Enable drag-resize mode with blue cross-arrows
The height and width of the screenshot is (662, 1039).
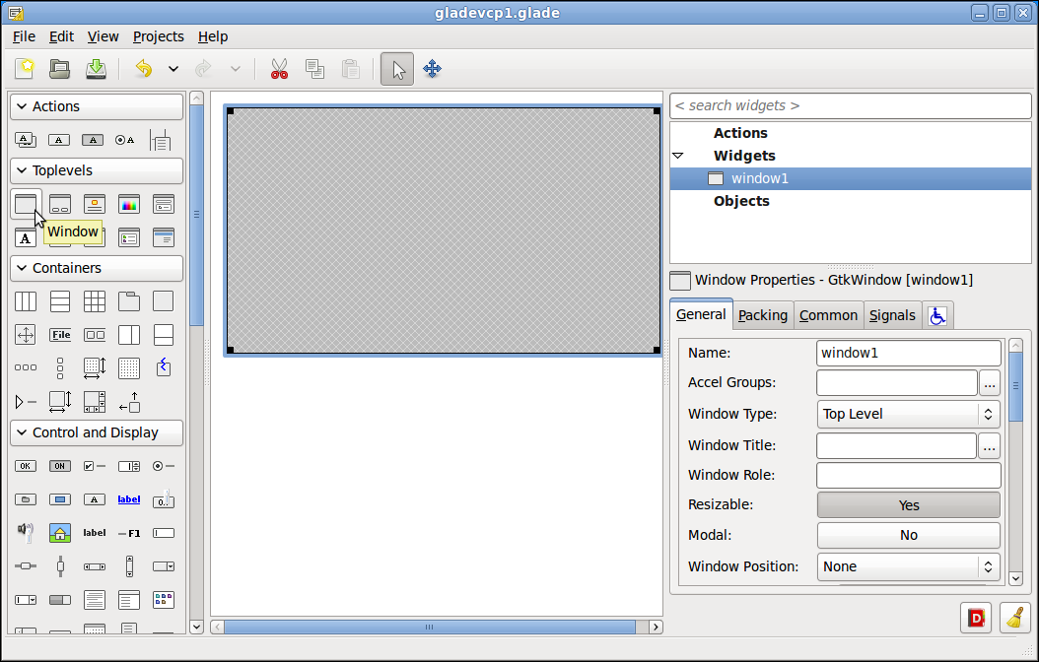(x=432, y=69)
